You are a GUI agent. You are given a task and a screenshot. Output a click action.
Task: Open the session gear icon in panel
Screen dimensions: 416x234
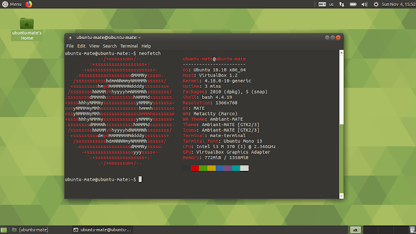click(376, 5)
